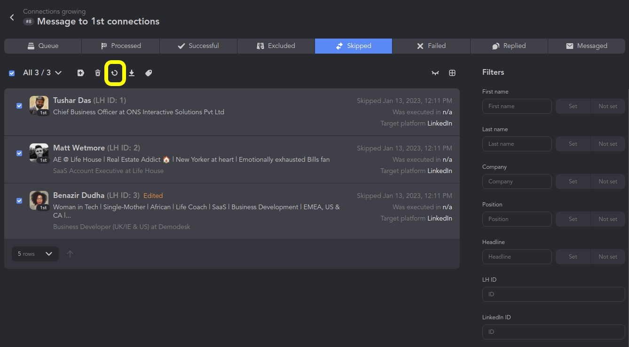
Task: Deselect the Matt Wetmore checkbox
Action: pyautogui.click(x=19, y=153)
